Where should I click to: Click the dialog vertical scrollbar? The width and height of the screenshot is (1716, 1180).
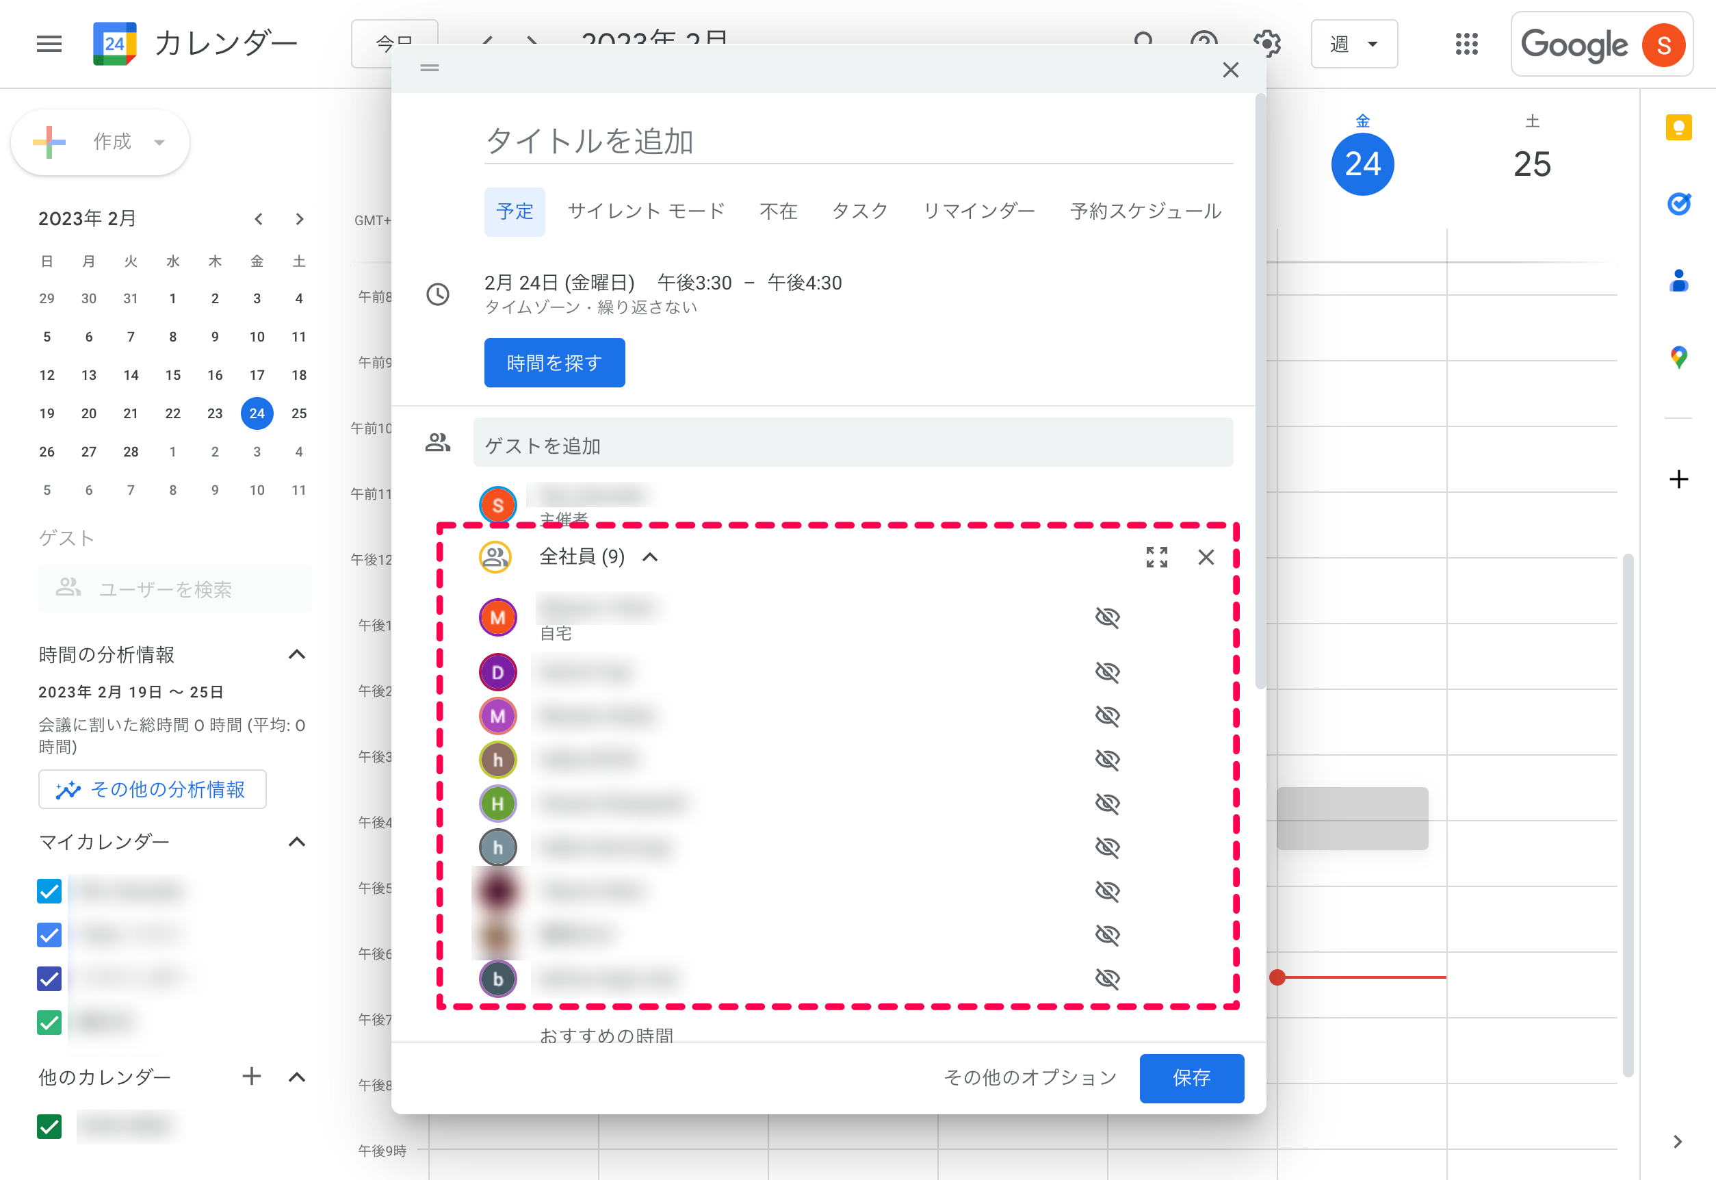1260,392
